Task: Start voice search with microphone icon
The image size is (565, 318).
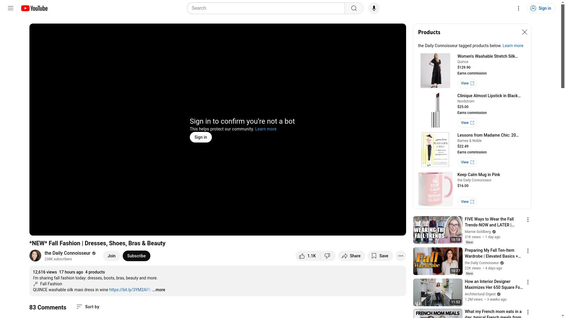Action: [x=374, y=8]
